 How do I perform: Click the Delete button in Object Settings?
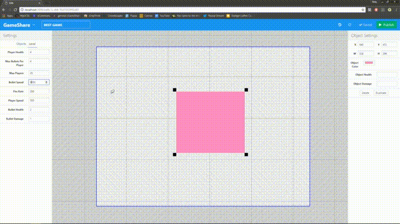[x=365, y=93]
